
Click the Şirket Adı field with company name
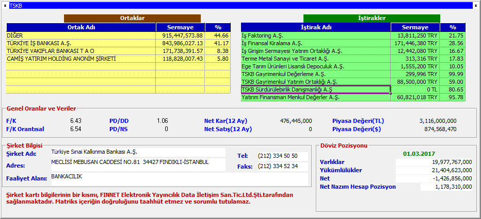pyautogui.click(x=138, y=152)
